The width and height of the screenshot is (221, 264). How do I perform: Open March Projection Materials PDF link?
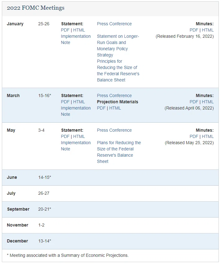pos(101,108)
